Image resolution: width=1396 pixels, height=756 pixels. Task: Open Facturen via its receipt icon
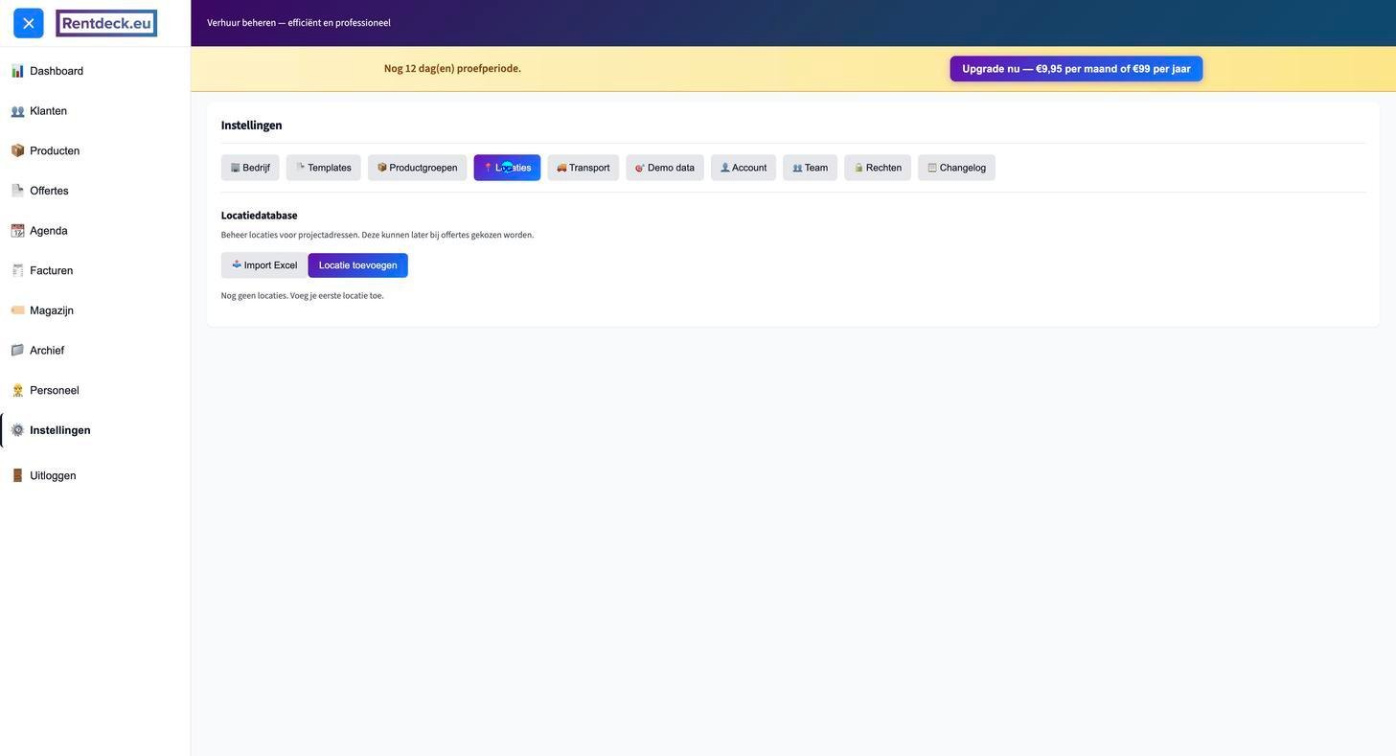pyautogui.click(x=17, y=271)
